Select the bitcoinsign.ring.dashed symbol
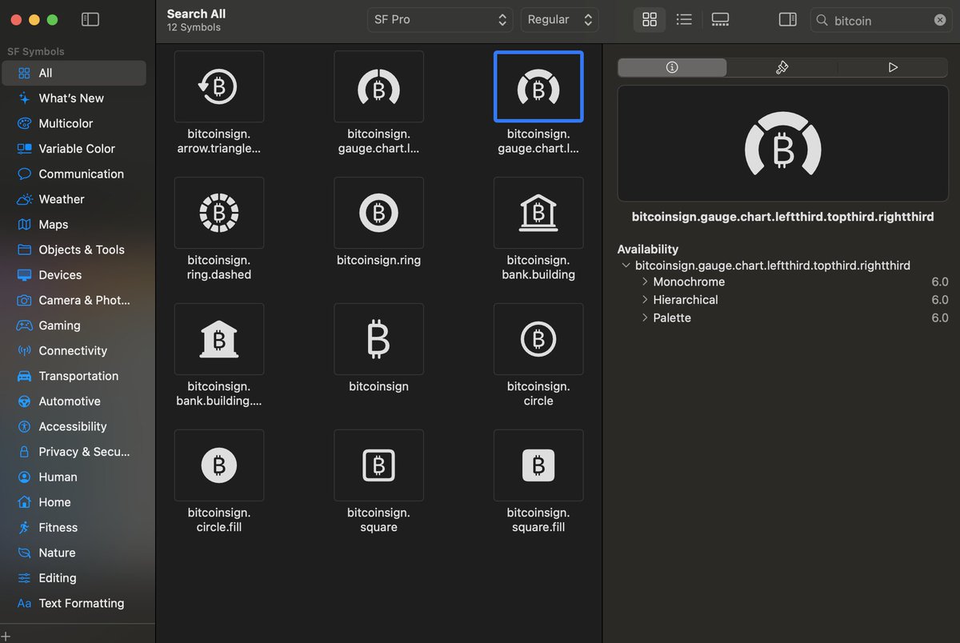This screenshot has height=643, width=960. [x=218, y=213]
